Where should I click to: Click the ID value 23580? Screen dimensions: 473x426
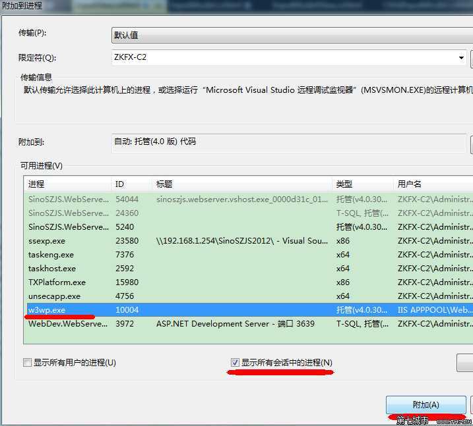tap(127, 240)
